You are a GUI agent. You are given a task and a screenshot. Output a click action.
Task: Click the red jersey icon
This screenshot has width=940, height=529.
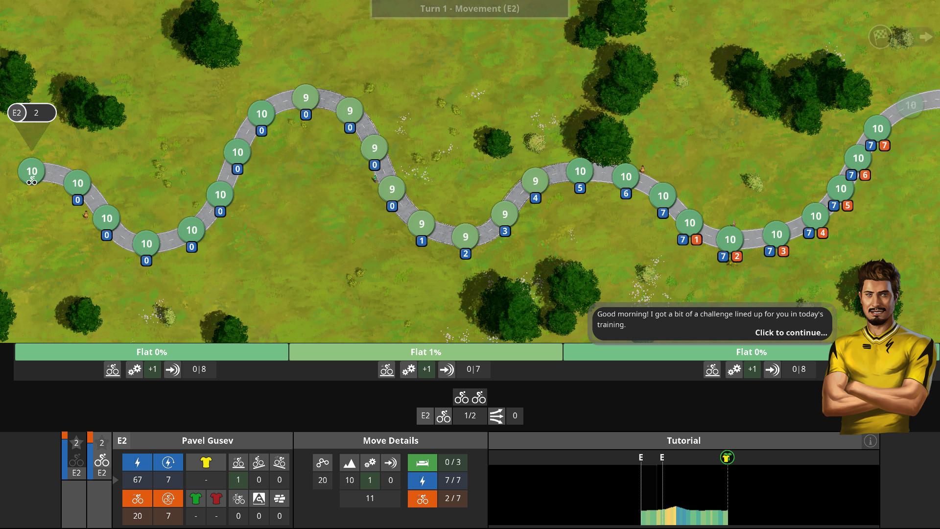coord(216,499)
